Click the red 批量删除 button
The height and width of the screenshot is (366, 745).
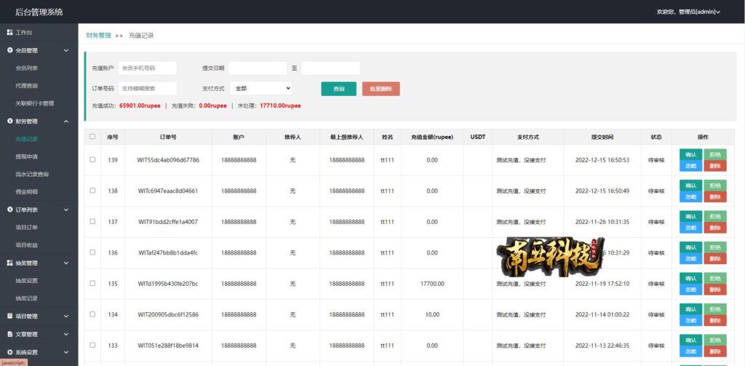381,89
